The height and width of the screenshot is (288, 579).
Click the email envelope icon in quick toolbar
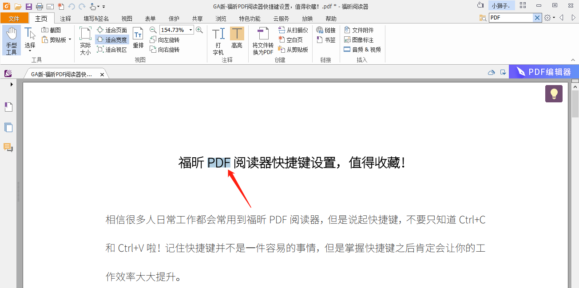click(50, 6)
